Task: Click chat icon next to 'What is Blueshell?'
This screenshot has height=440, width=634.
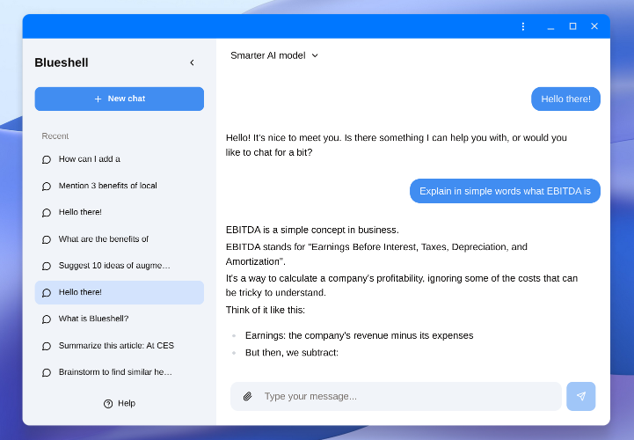Action: [x=47, y=319]
